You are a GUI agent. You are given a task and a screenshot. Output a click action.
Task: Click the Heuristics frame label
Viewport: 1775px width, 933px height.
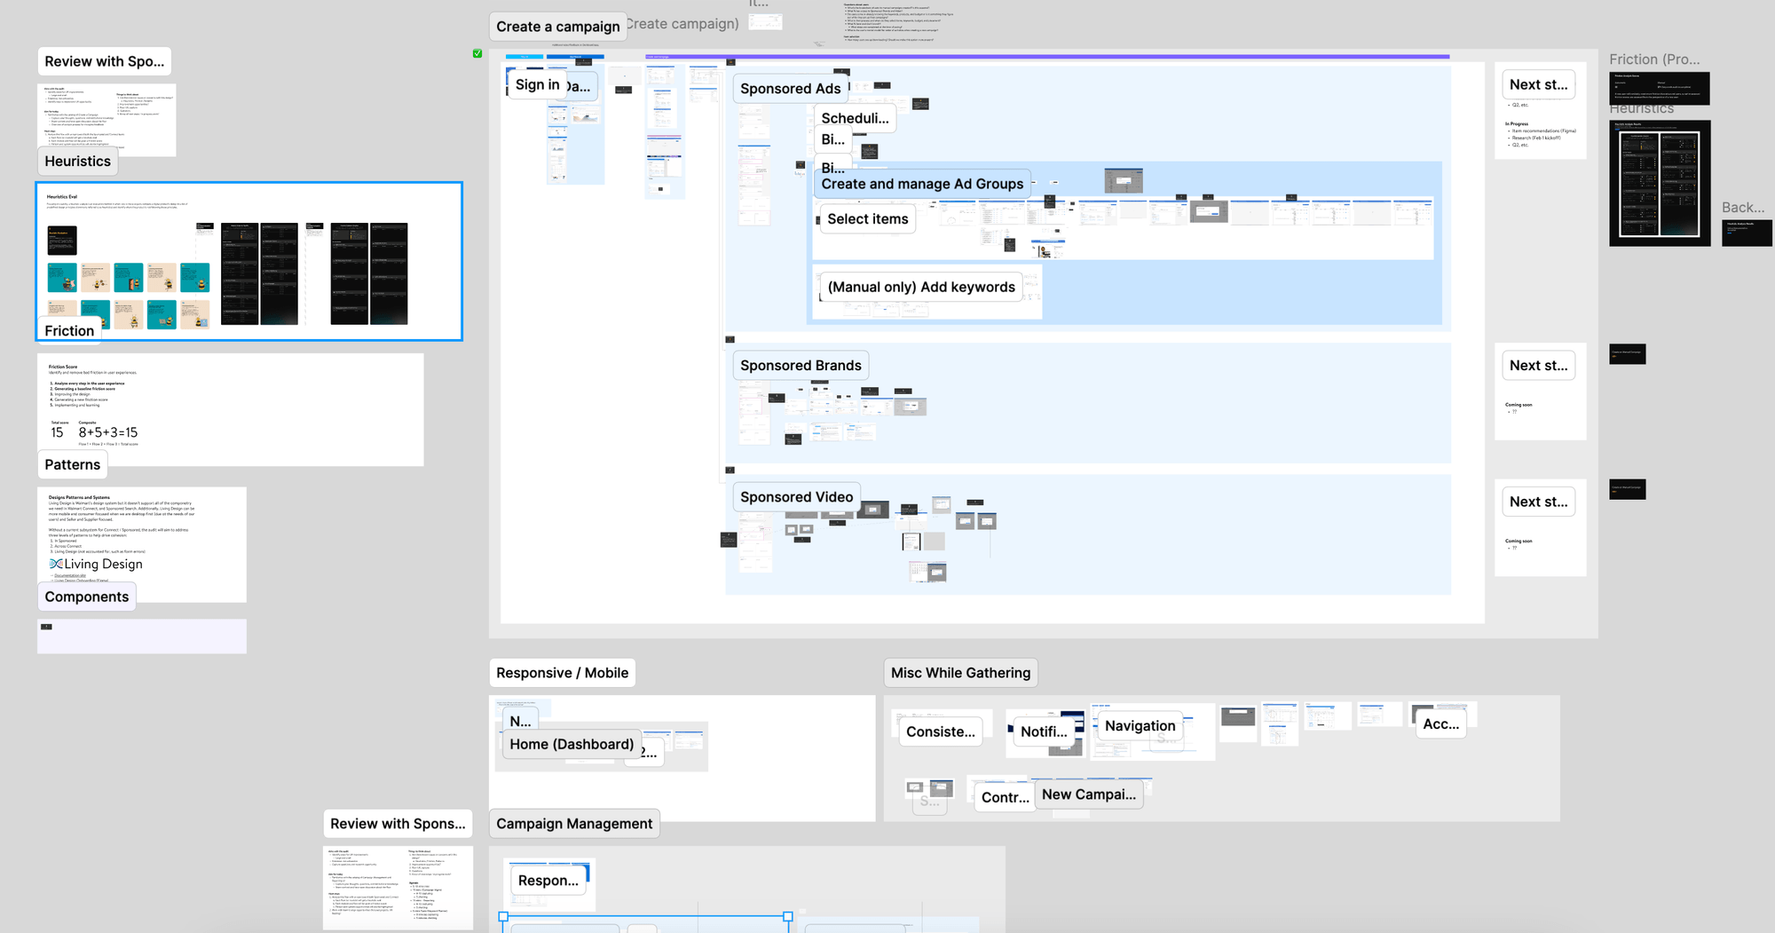click(x=78, y=162)
